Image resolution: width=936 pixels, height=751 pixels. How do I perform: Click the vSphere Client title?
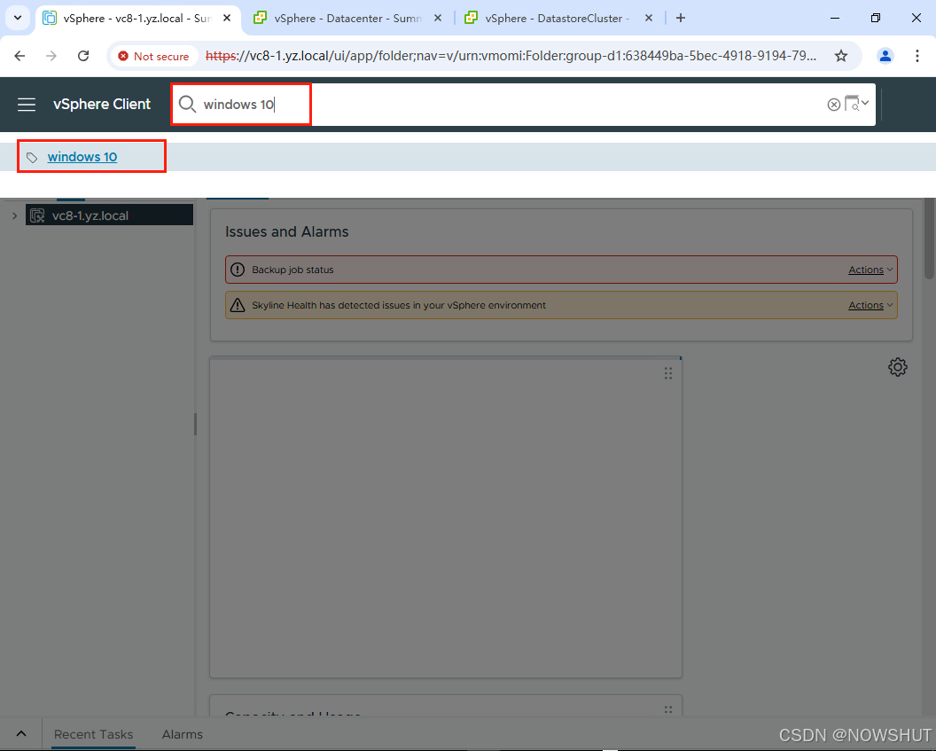pos(102,105)
